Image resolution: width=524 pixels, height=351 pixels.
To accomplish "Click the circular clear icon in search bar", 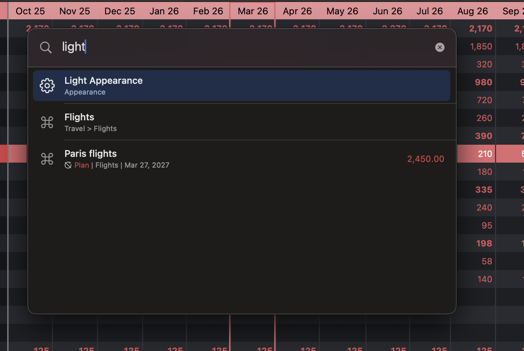I will tap(440, 47).
